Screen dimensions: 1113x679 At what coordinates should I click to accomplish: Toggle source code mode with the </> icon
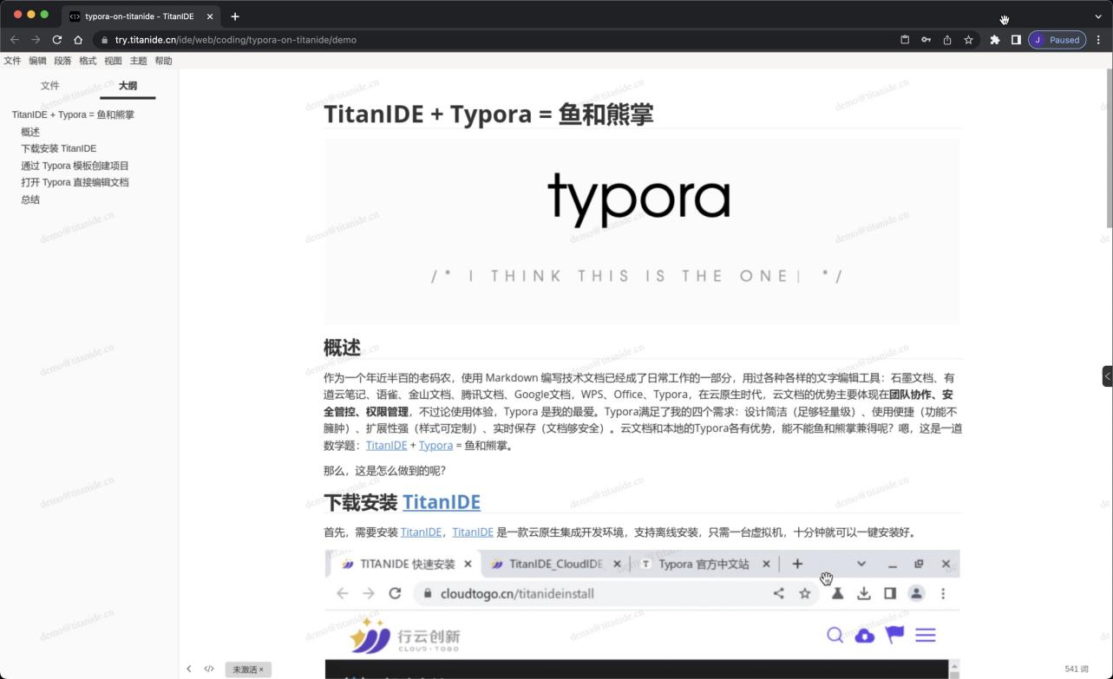click(x=209, y=669)
